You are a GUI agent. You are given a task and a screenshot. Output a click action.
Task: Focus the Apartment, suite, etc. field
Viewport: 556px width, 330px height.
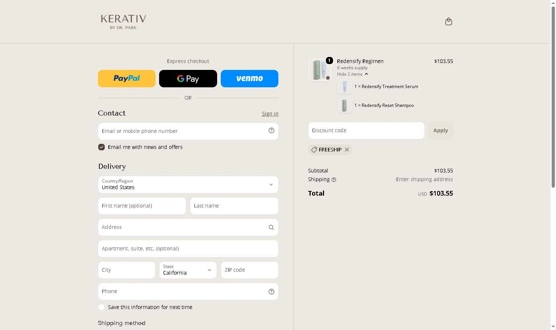pyautogui.click(x=188, y=249)
